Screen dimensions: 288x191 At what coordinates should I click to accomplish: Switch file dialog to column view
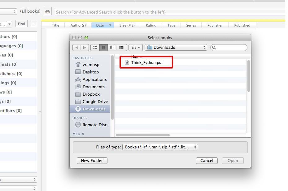point(112,48)
